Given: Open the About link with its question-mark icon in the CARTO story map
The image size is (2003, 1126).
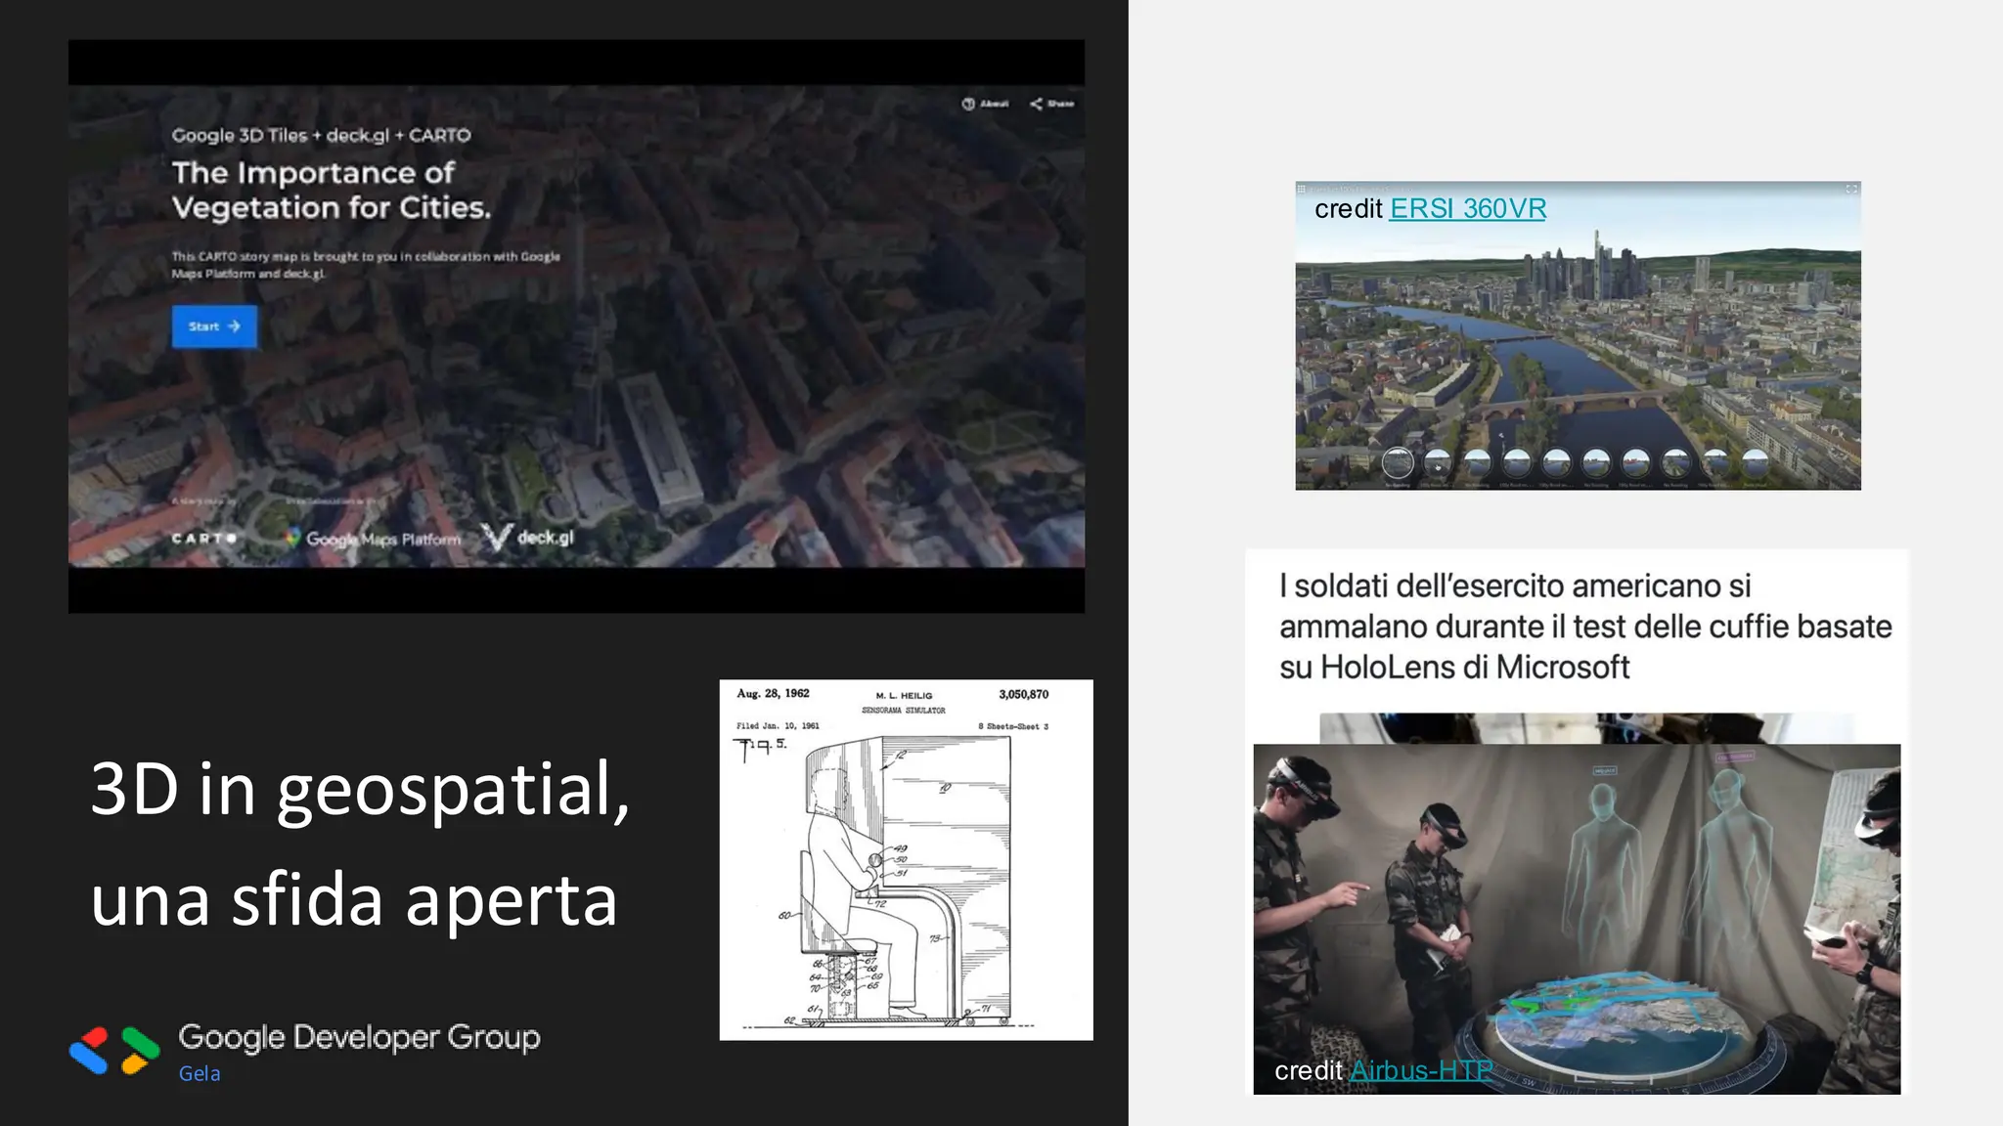Looking at the screenshot, I should [985, 104].
